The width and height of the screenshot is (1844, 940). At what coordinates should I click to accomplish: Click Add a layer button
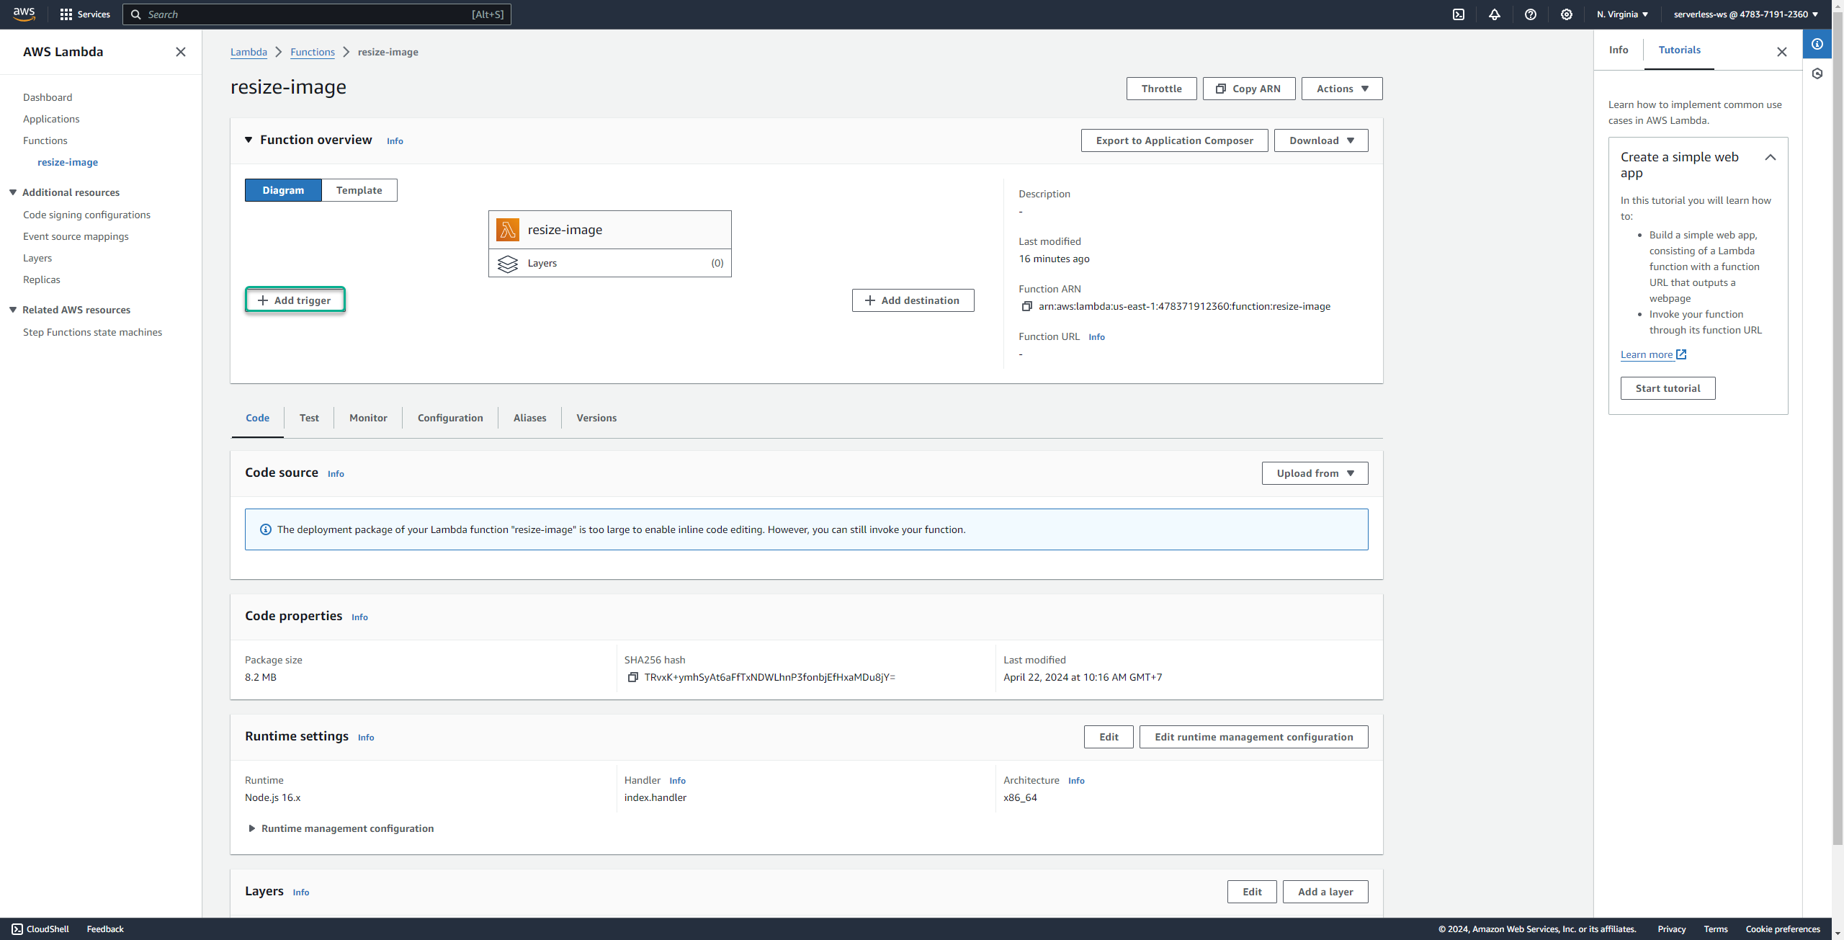coord(1325,892)
